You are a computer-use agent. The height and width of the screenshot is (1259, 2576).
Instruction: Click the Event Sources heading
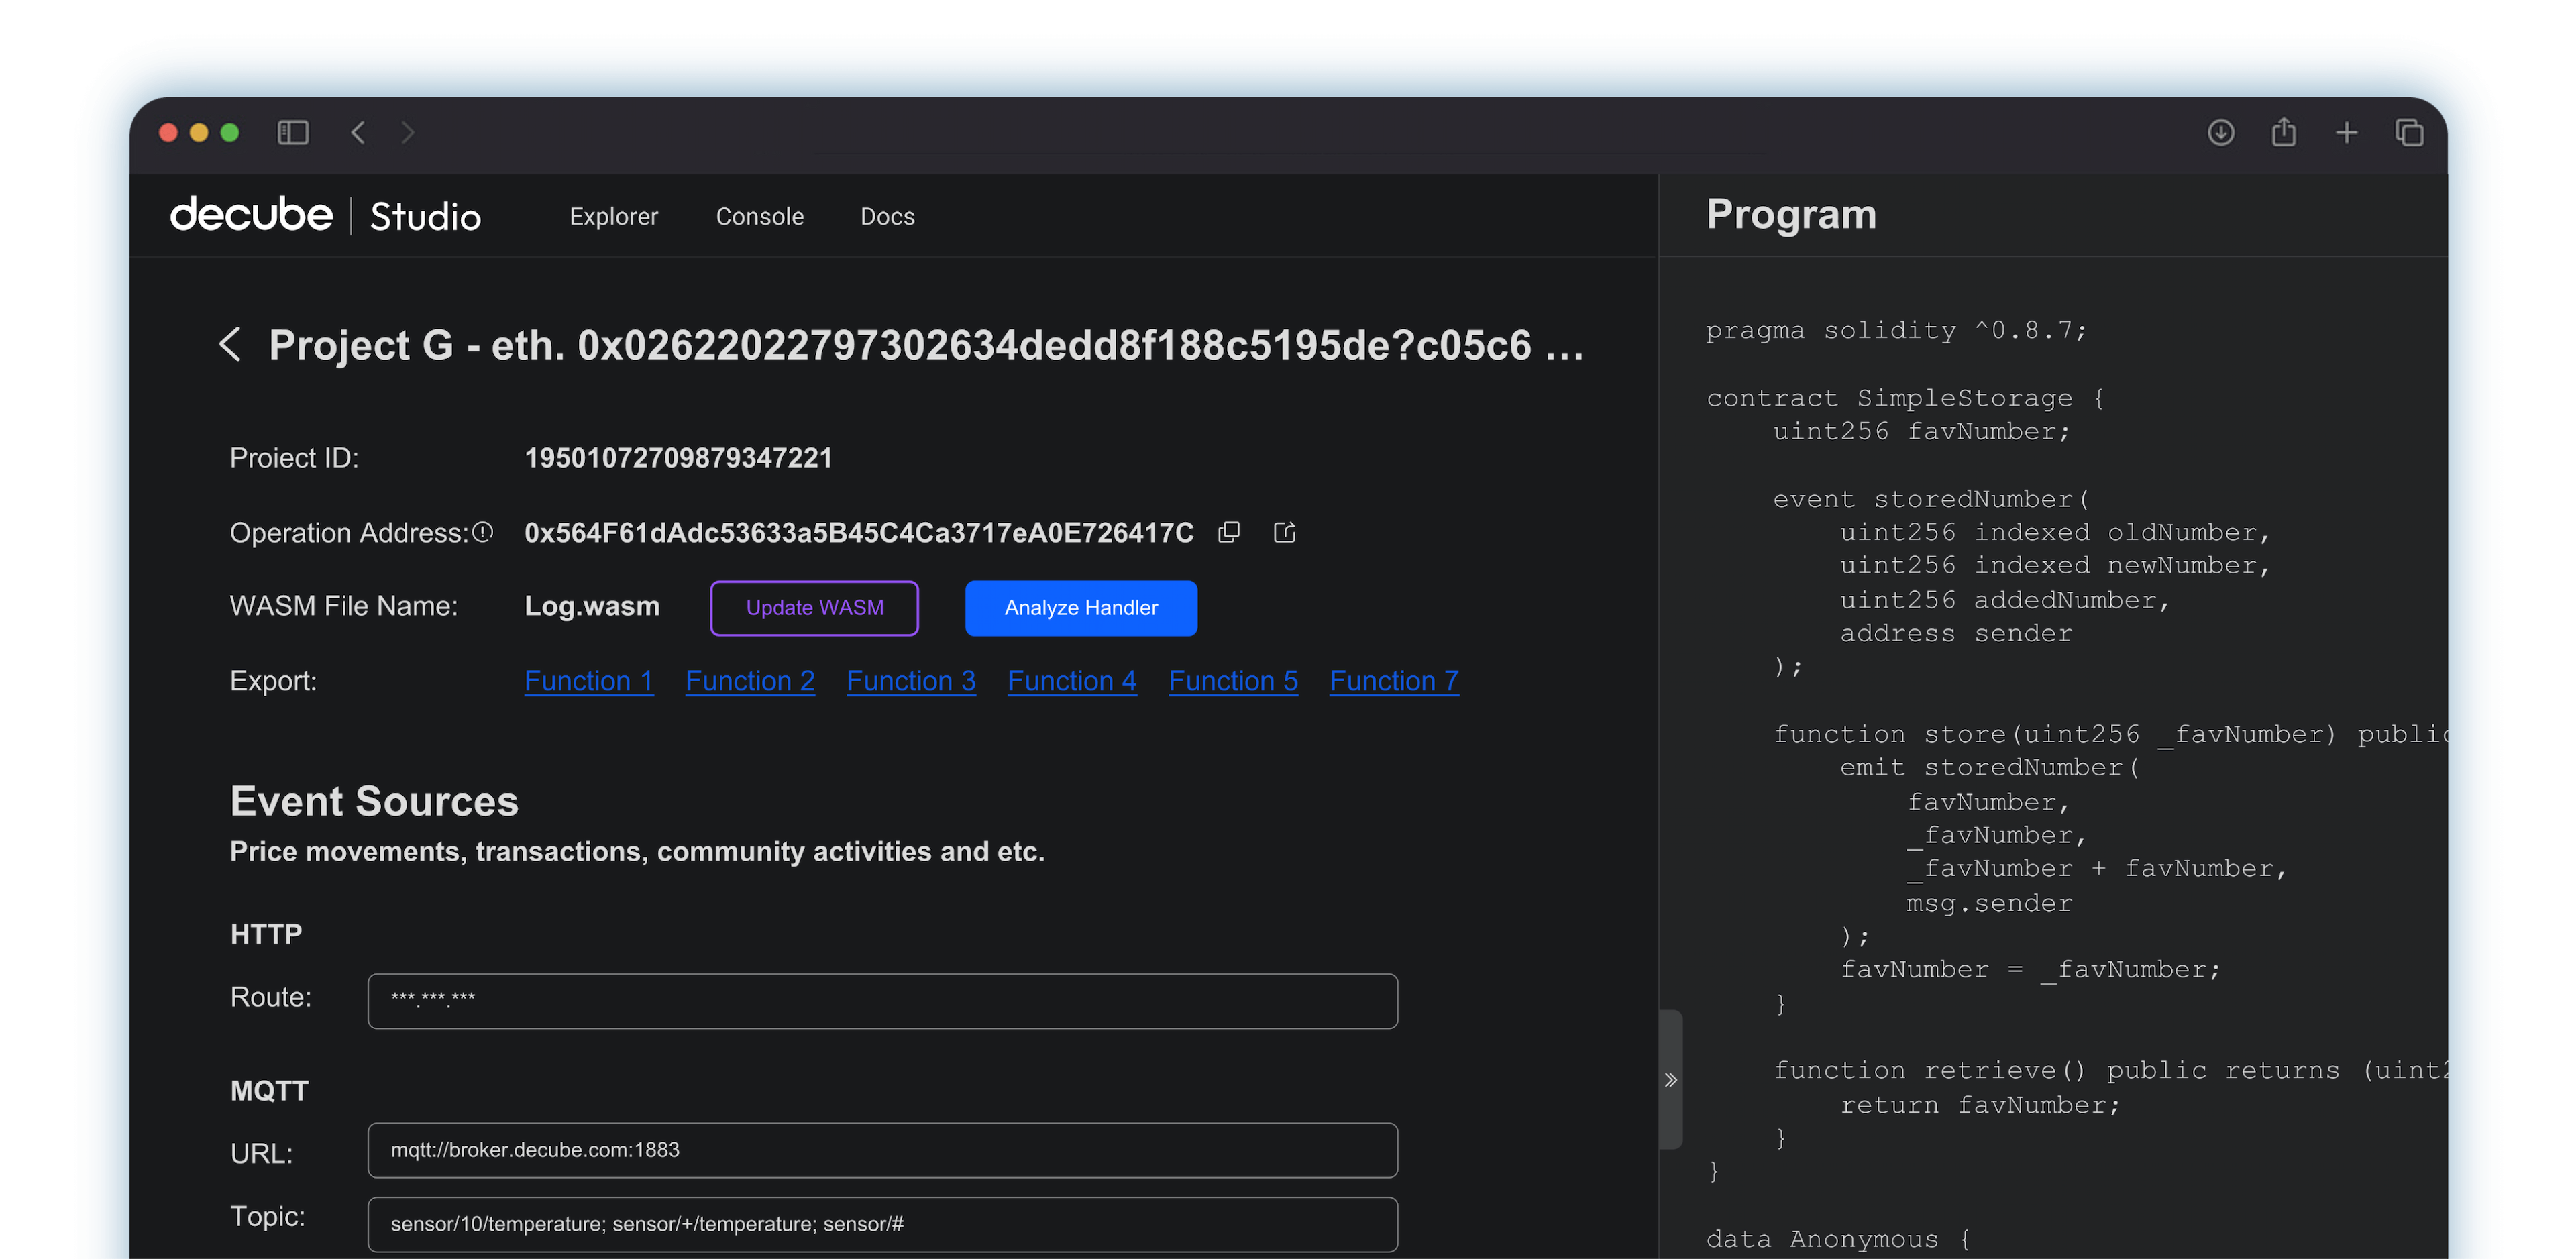(x=374, y=801)
